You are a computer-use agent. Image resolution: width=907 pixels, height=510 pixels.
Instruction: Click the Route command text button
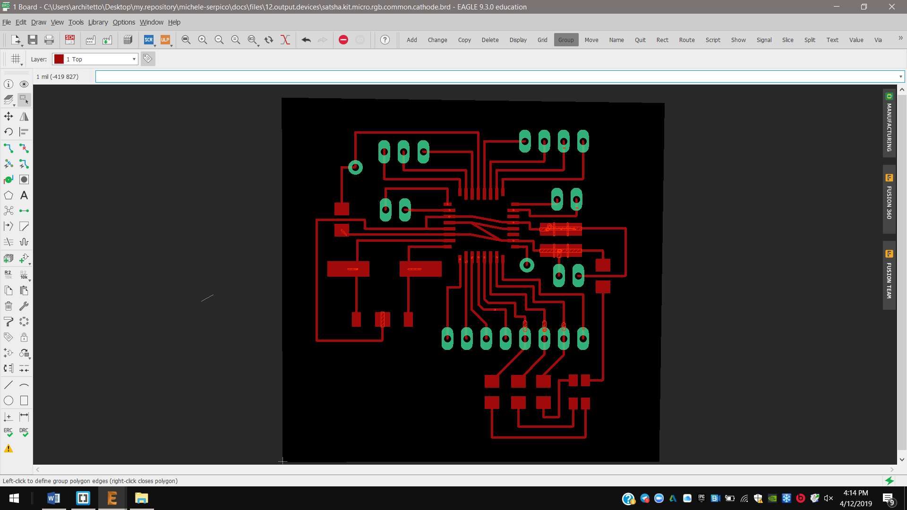click(686, 40)
